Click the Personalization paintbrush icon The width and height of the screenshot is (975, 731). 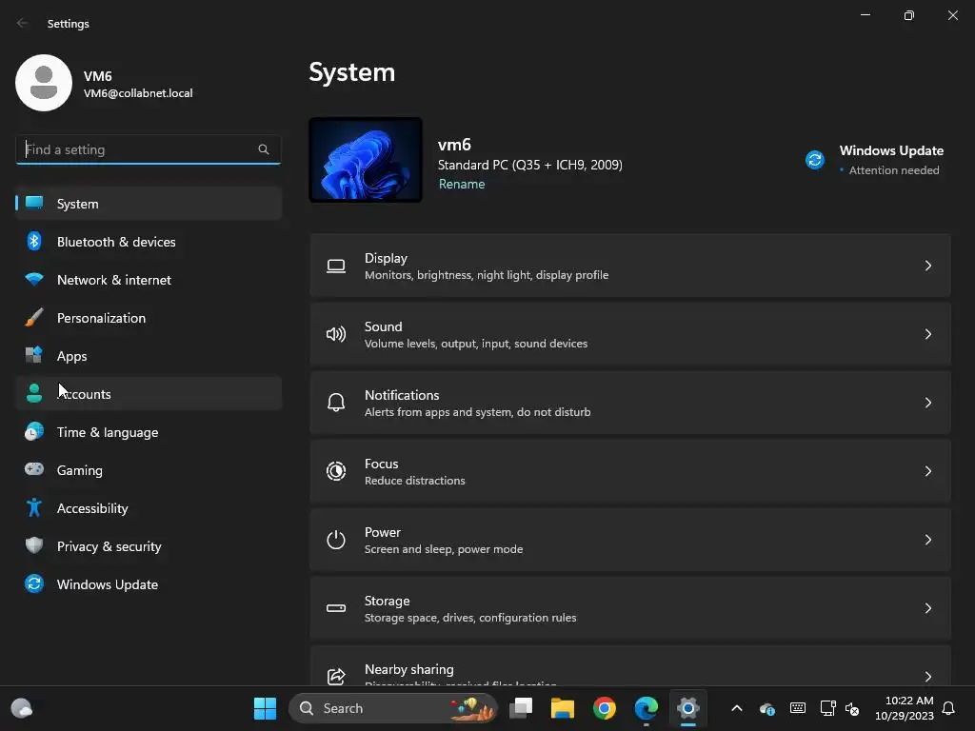34,318
